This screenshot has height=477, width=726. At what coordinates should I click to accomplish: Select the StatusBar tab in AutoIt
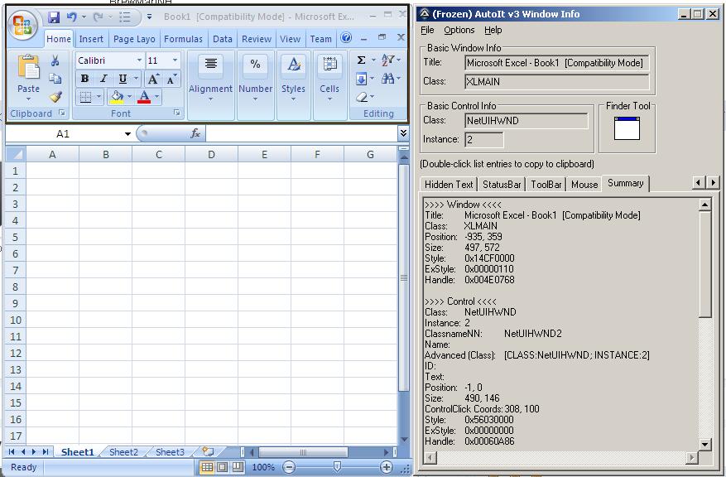click(x=502, y=185)
